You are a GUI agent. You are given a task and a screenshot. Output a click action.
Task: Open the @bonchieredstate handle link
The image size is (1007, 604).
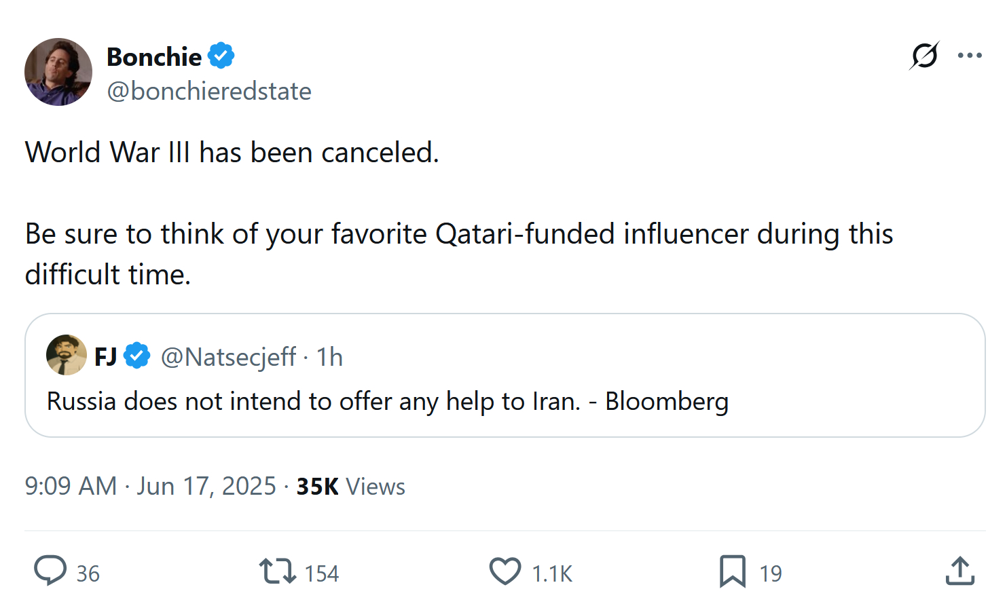(x=209, y=91)
